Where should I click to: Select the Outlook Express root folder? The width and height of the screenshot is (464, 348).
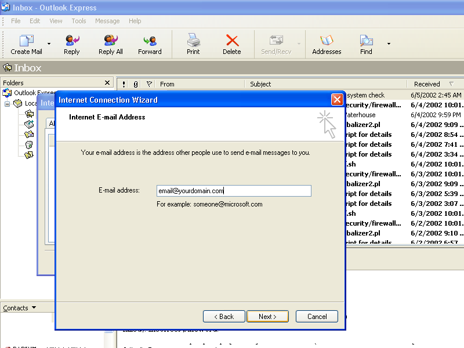(x=28, y=93)
